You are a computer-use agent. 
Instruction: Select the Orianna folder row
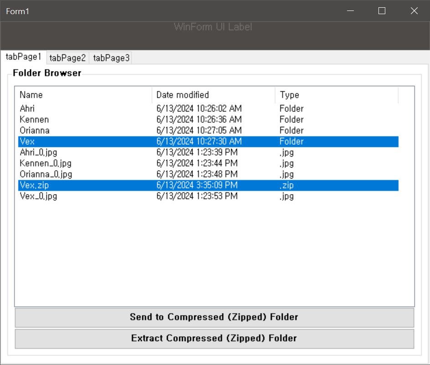(208, 130)
